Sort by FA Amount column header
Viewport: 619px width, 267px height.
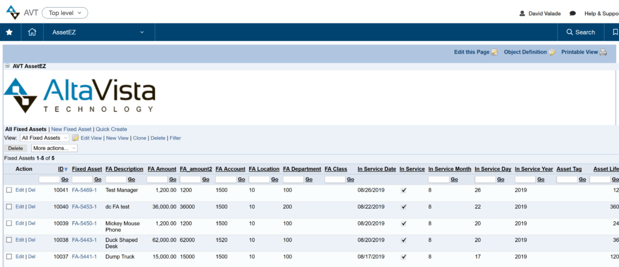(x=162, y=169)
